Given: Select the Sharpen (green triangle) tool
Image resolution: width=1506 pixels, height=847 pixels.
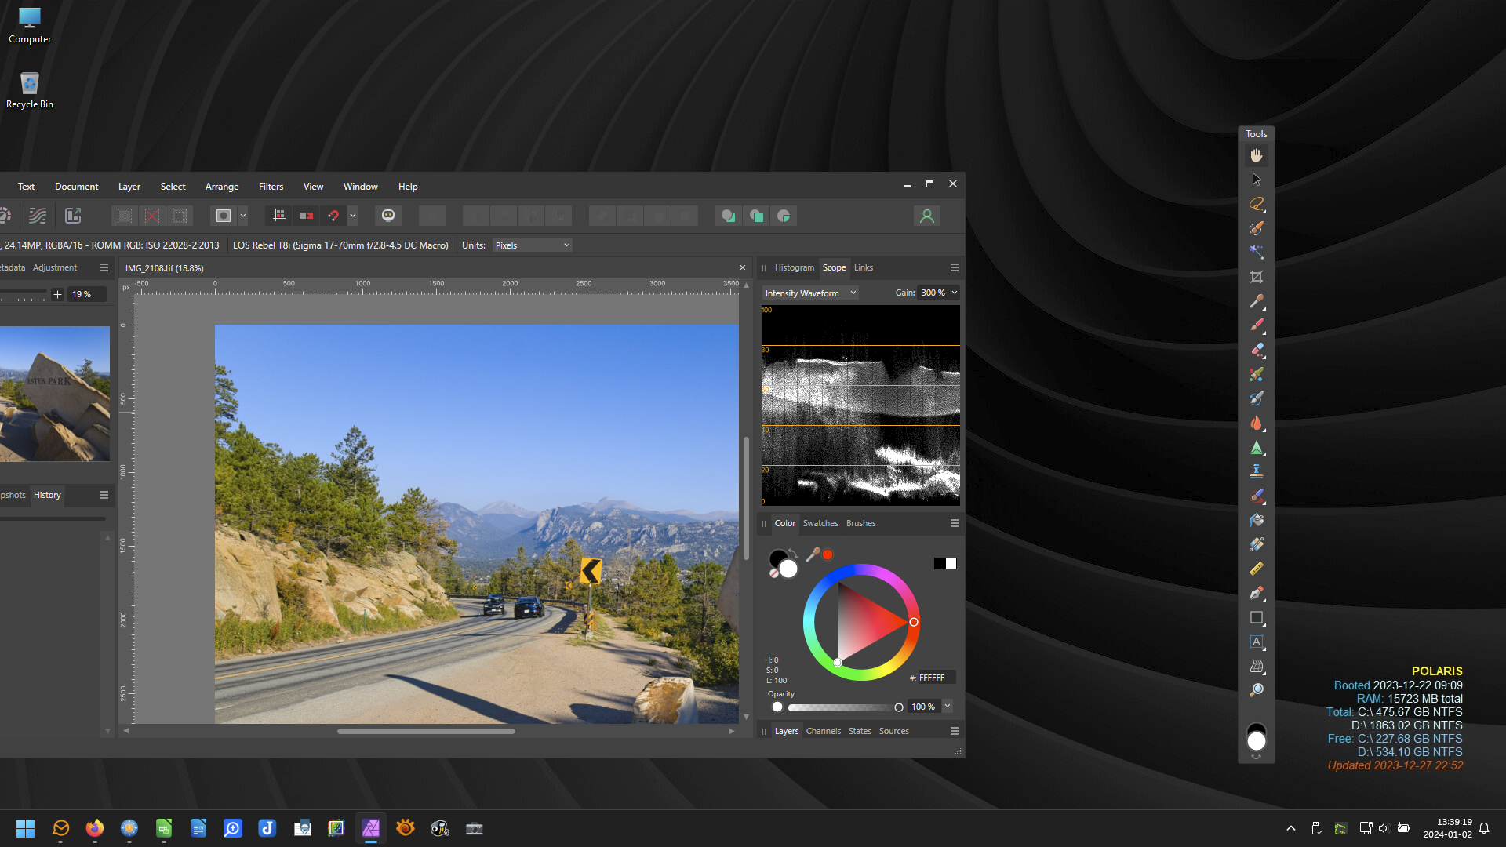Looking at the screenshot, I should (x=1256, y=447).
